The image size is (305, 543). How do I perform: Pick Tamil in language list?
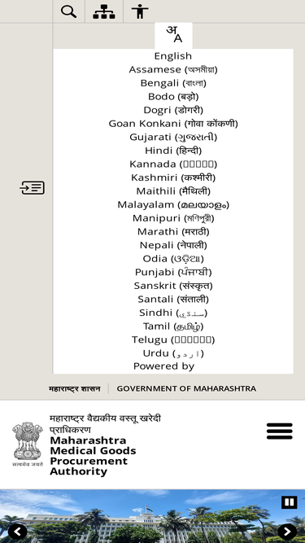click(173, 326)
